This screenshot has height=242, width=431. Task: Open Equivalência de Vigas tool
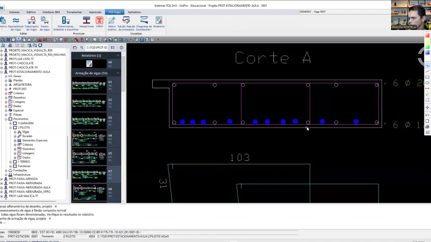(16, 23)
